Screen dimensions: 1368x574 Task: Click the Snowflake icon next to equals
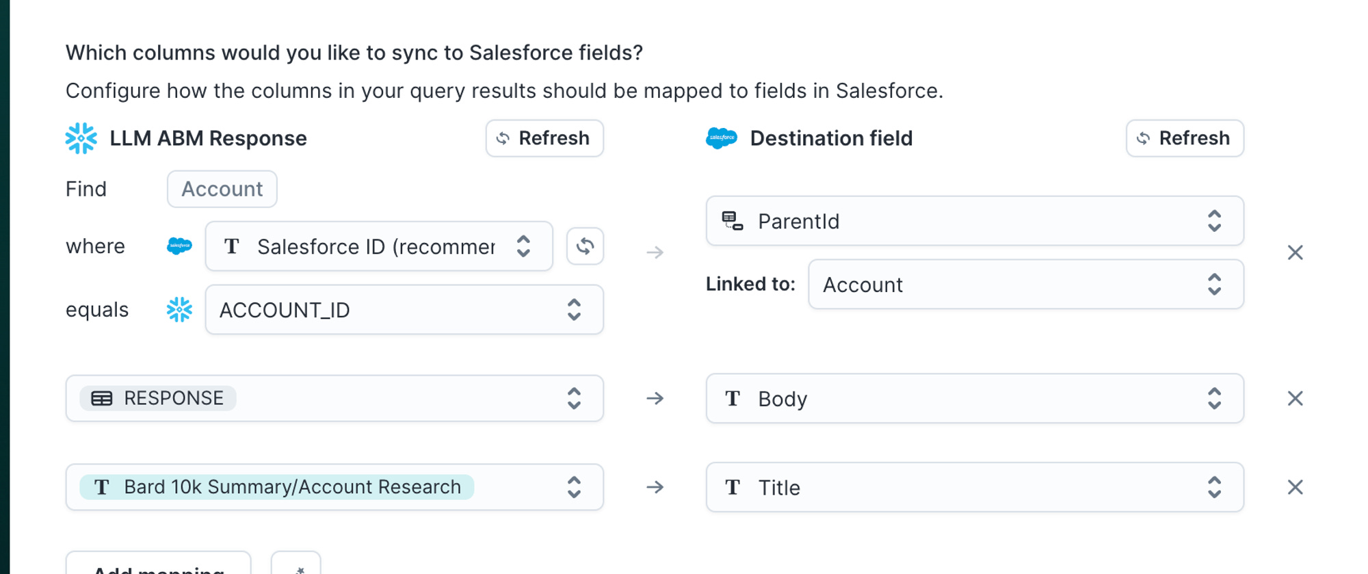coord(179,310)
